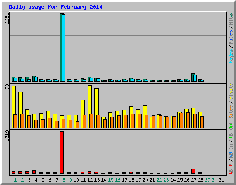Image resolution: width=236 pixels, height=185 pixels.
Task: Click the 'kB F' legend label
Action: coord(231,169)
